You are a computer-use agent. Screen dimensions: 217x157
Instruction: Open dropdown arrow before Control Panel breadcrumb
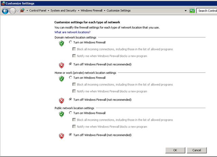coord(27,11)
